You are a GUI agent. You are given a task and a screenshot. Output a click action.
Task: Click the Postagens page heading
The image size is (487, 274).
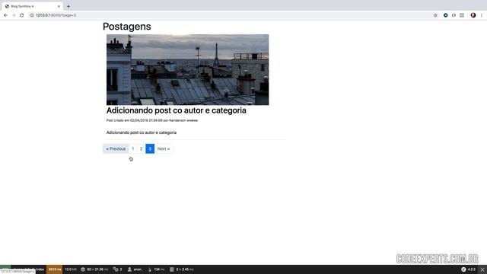pos(127,27)
